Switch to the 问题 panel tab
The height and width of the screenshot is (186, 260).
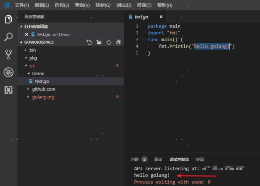click(x=134, y=159)
